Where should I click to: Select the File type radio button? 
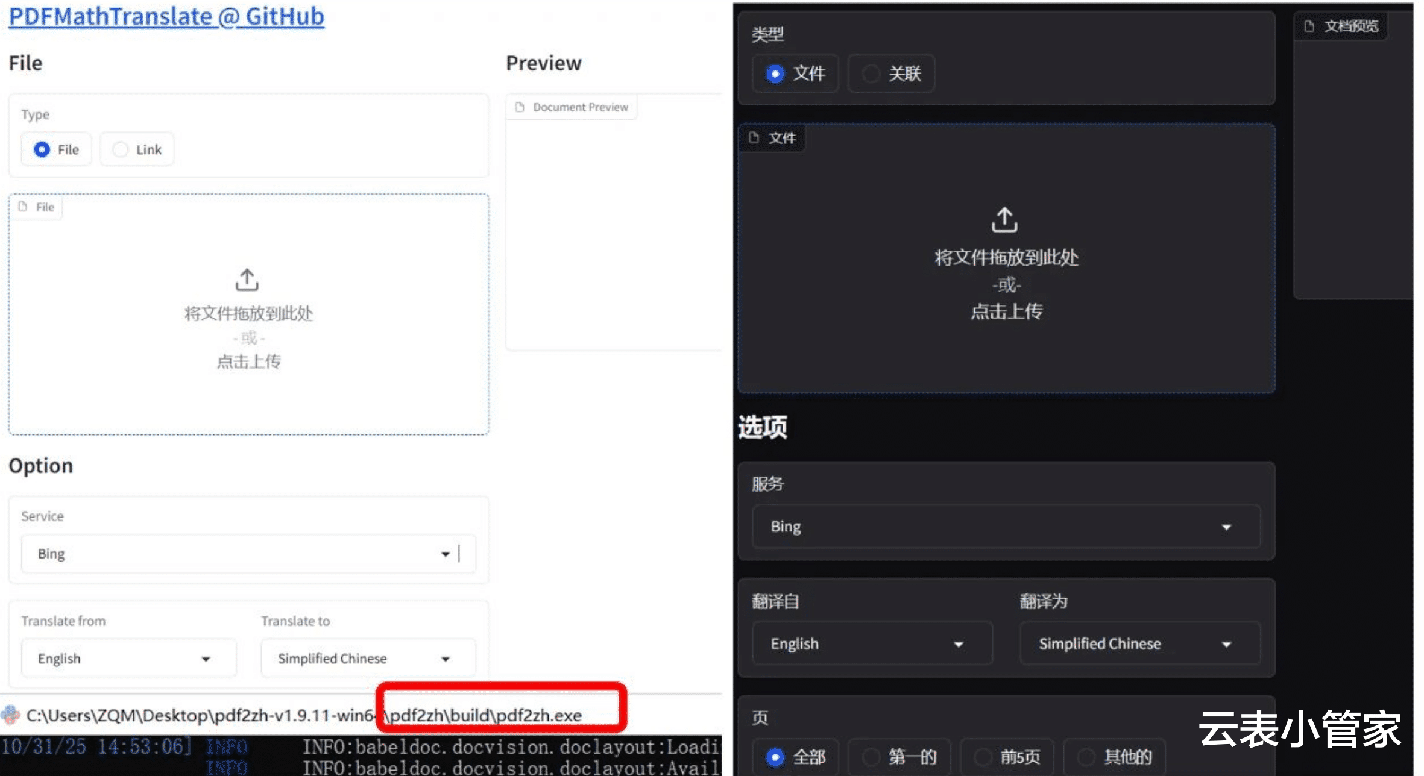coord(42,149)
